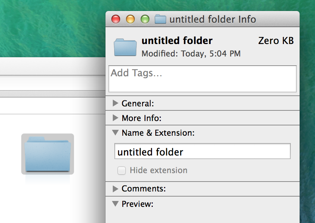
Task: Collapse the Name & Extension section
Action: click(x=115, y=133)
